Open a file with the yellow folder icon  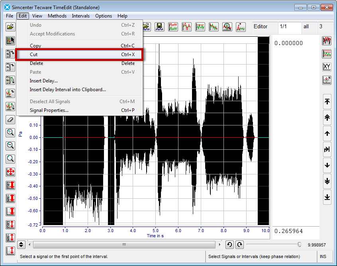[x=10, y=27]
